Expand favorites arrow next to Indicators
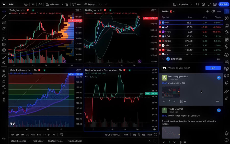Screen dimensions: 230x144 [x=63, y=4]
